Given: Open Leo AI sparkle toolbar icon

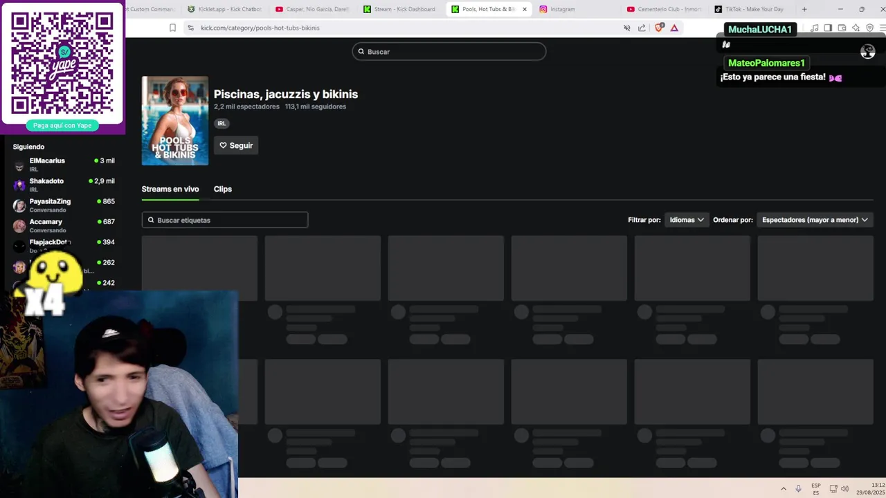Looking at the screenshot, I should click(856, 28).
